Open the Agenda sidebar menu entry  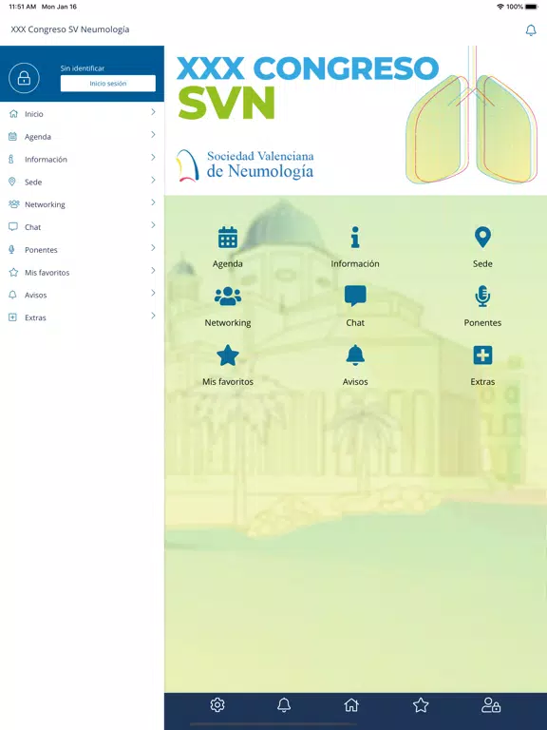click(x=82, y=137)
